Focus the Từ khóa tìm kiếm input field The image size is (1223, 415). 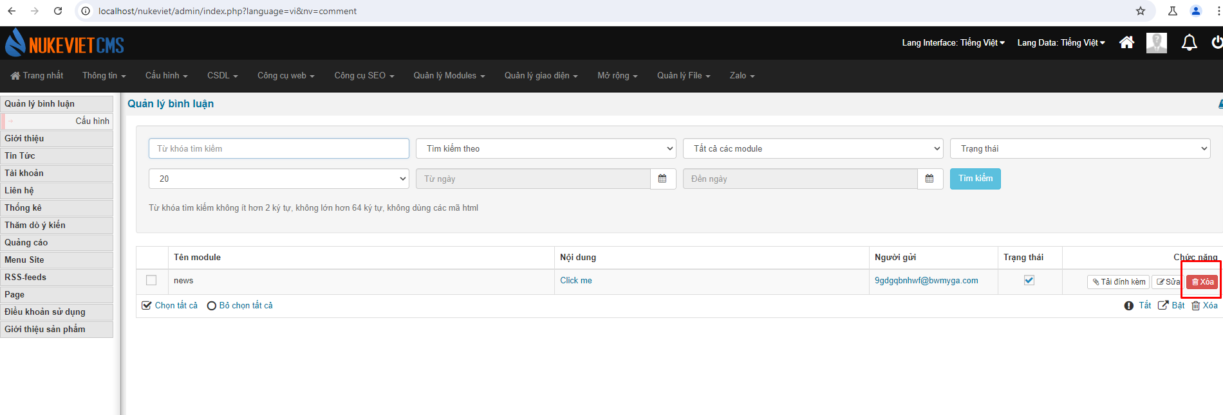(x=279, y=148)
